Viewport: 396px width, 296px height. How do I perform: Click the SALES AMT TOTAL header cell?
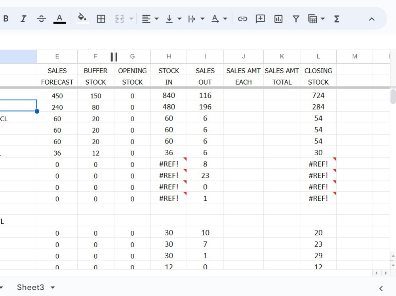282,76
